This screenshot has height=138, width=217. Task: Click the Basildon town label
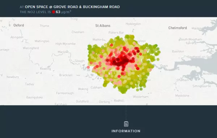click(x=178, y=51)
